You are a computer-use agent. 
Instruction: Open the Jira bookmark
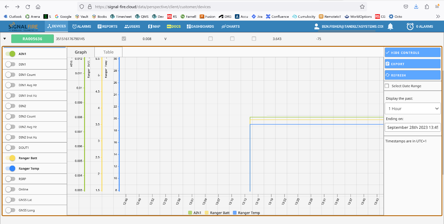(x=257, y=16)
